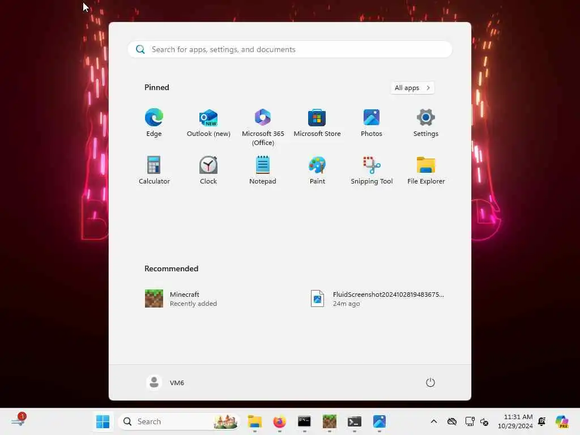Open the Clock app
Image resolution: width=580 pixels, height=435 pixels.
[x=208, y=170]
